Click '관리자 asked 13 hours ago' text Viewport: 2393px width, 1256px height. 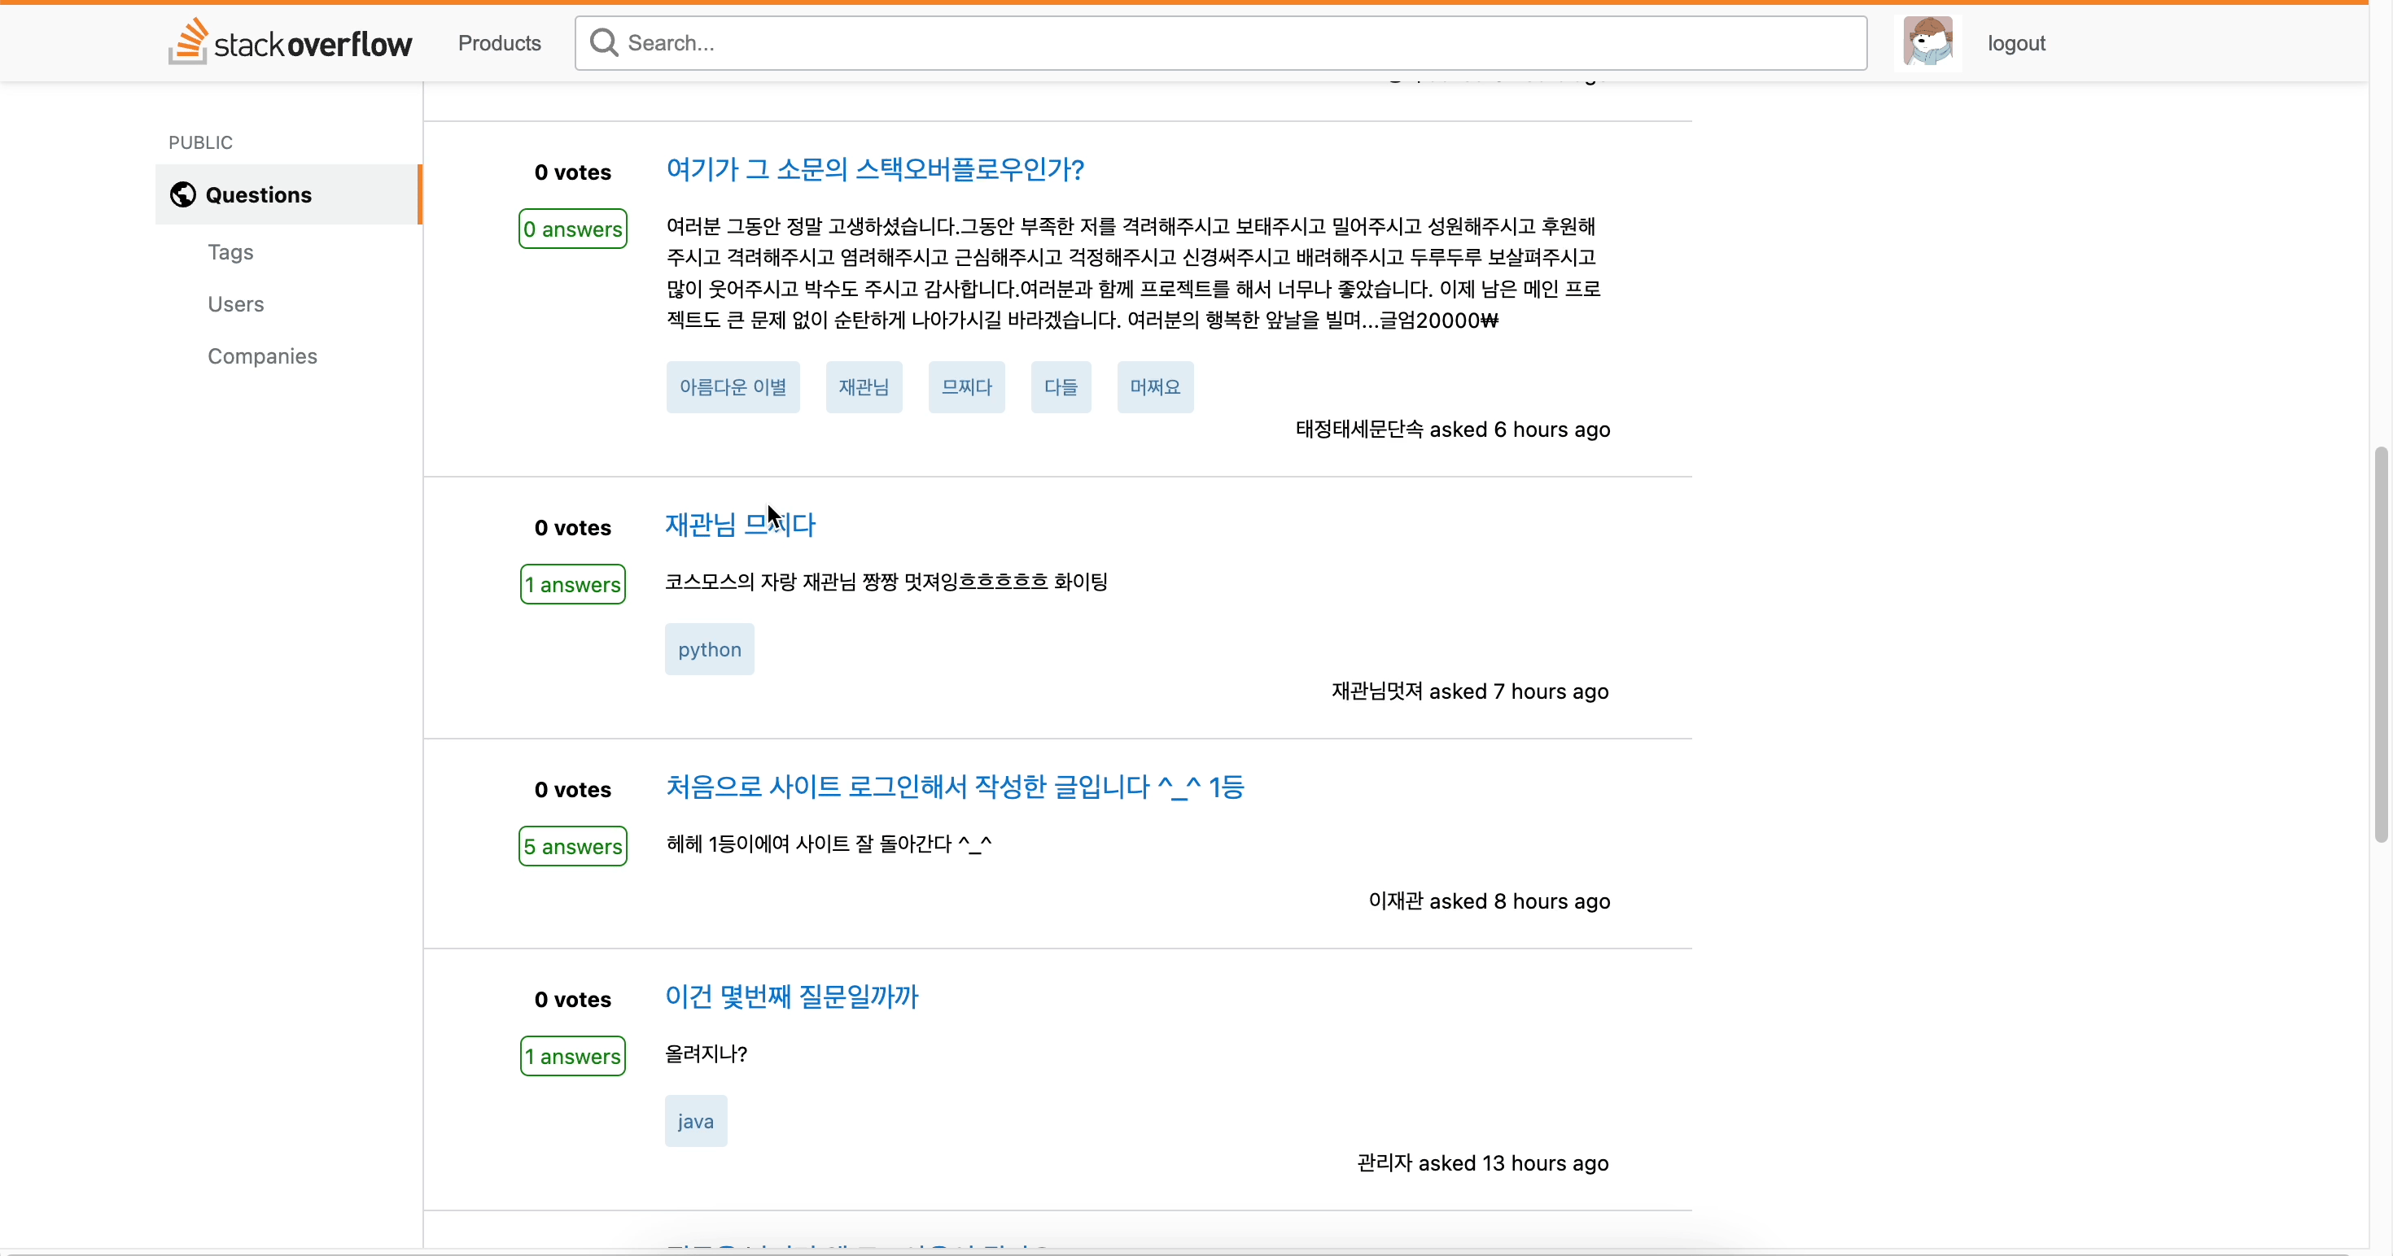[1483, 1163]
